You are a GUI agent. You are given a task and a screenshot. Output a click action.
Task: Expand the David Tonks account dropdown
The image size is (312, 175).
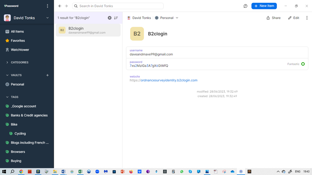tap(47, 18)
